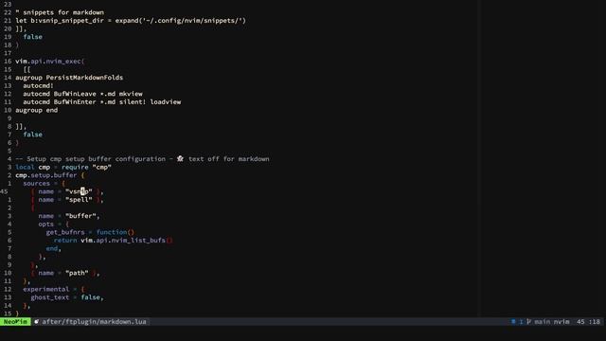This screenshot has height=341, width=606.
Task: Click the 'autocmd!' line
Action: (38, 85)
